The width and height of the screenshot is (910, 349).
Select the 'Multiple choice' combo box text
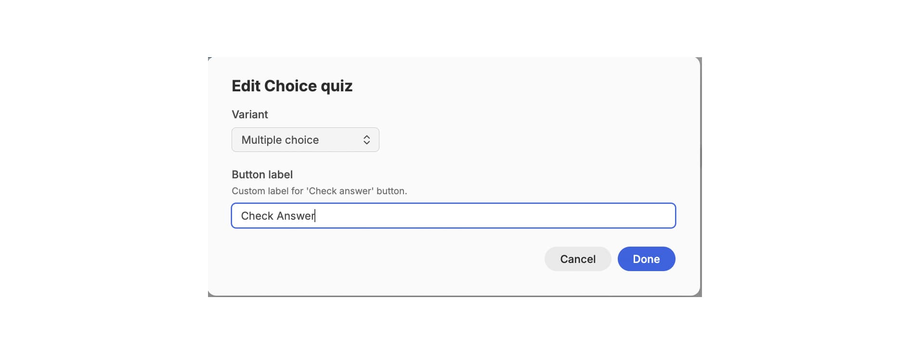pos(280,140)
